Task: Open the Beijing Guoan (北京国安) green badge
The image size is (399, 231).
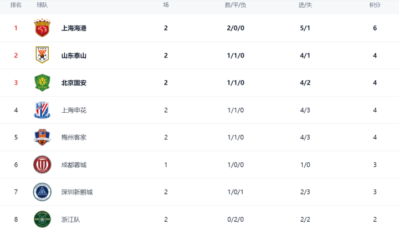Action: [x=42, y=82]
